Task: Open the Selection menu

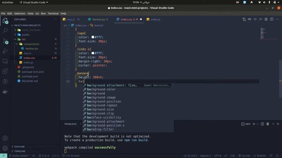Action: click(20, 14)
